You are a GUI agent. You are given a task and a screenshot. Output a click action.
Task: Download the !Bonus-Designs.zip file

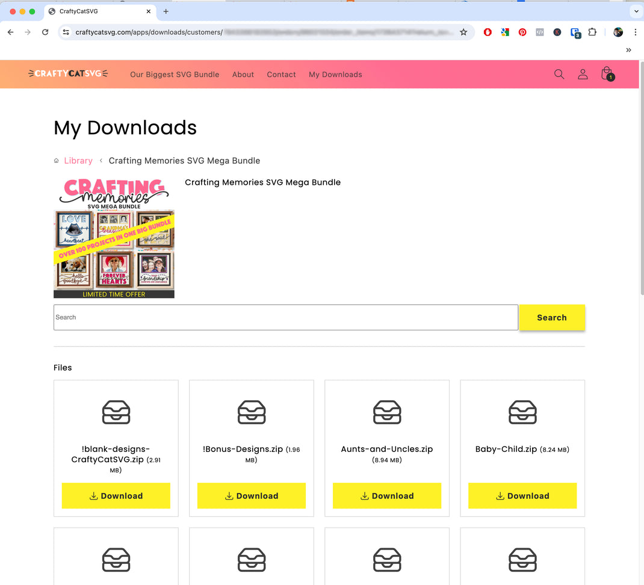[251, 495]
